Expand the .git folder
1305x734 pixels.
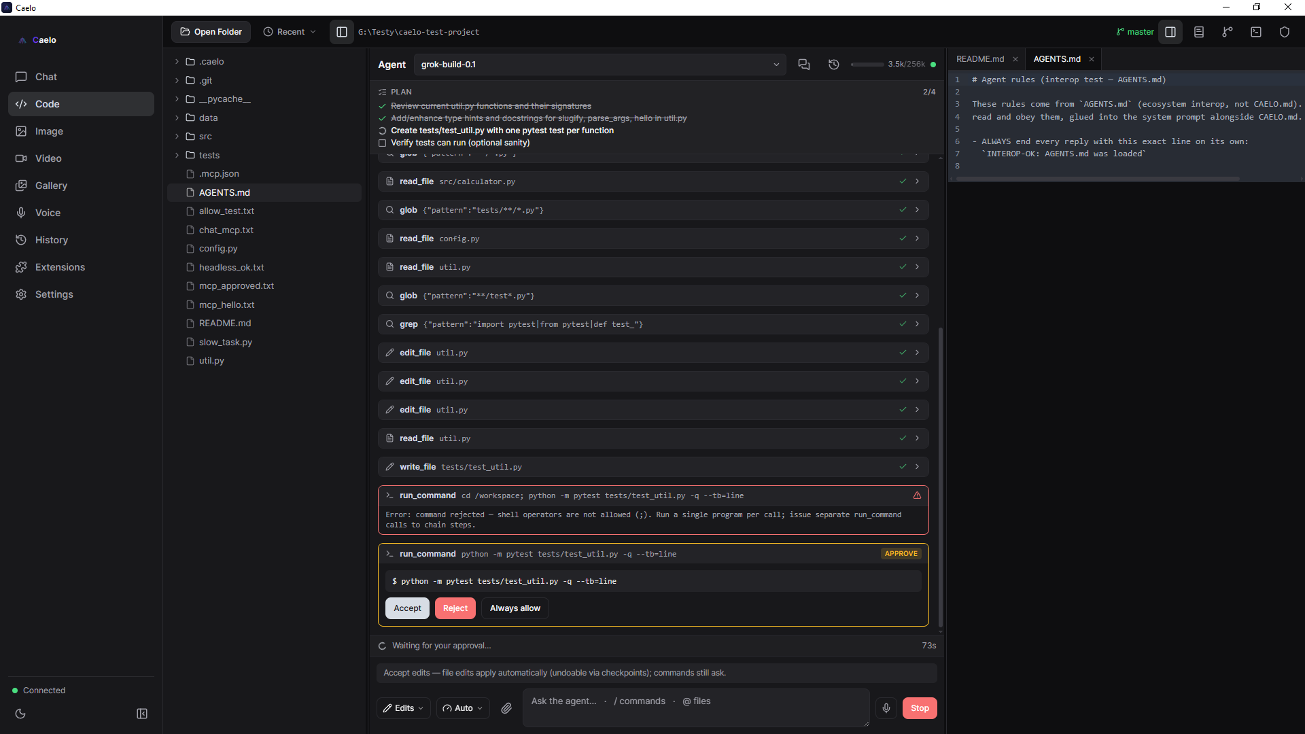(x=264, y=80)
